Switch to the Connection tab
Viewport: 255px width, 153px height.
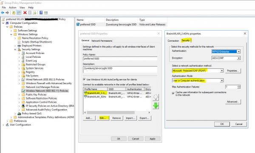pyautogui.click(x=173, y=41)
